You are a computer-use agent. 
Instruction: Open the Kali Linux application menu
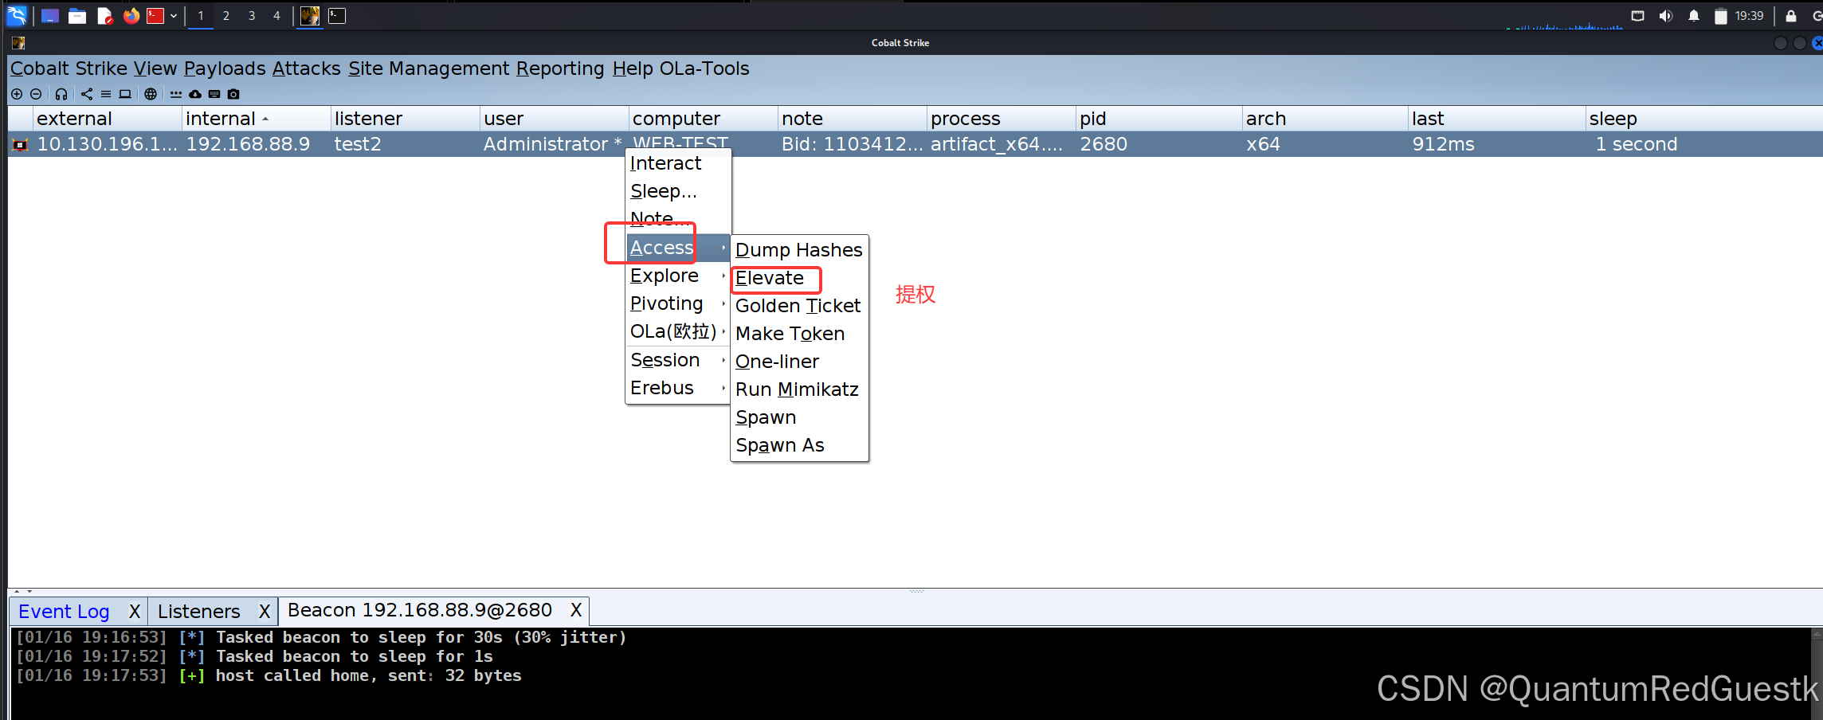pos(17,15)
